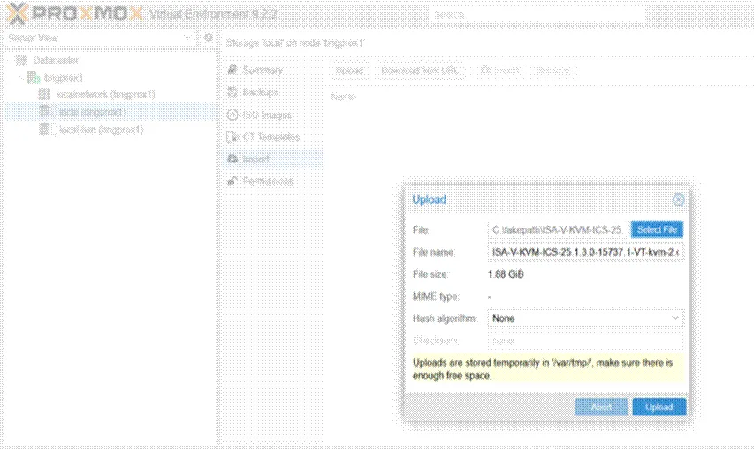Click the Proxmox logo in the header

click(75, 13)
